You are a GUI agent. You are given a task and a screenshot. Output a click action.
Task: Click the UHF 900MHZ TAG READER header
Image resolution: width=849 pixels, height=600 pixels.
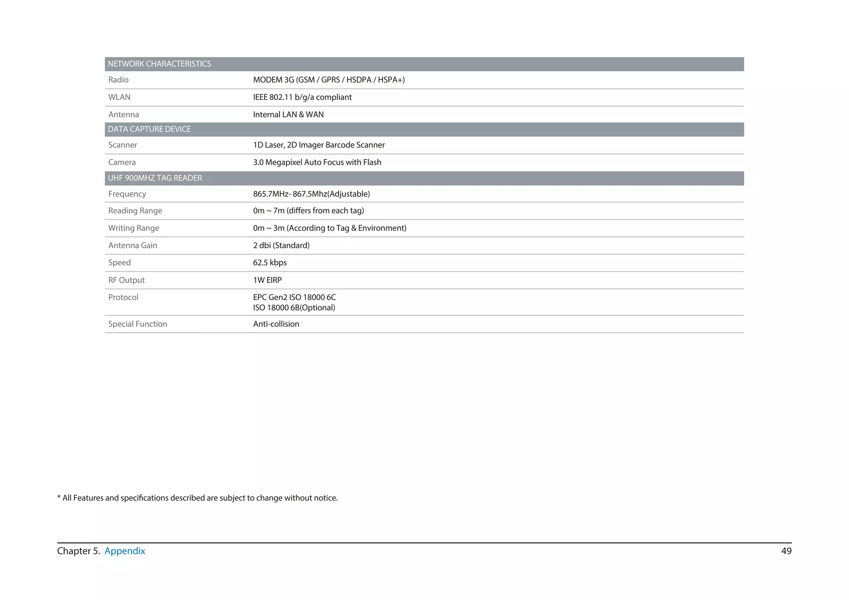coord(155,178)
